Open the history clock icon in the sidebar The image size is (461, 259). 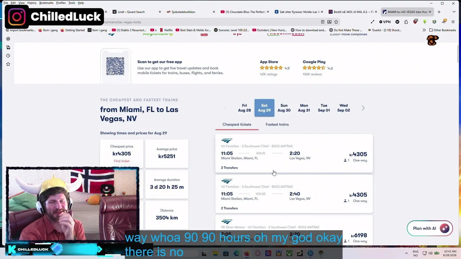pos(8,56)
